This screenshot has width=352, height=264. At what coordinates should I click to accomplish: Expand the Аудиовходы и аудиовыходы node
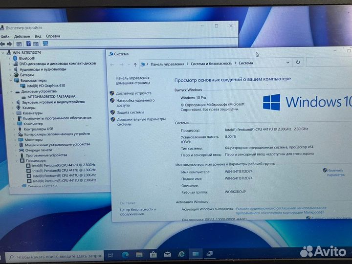point(10,69)
